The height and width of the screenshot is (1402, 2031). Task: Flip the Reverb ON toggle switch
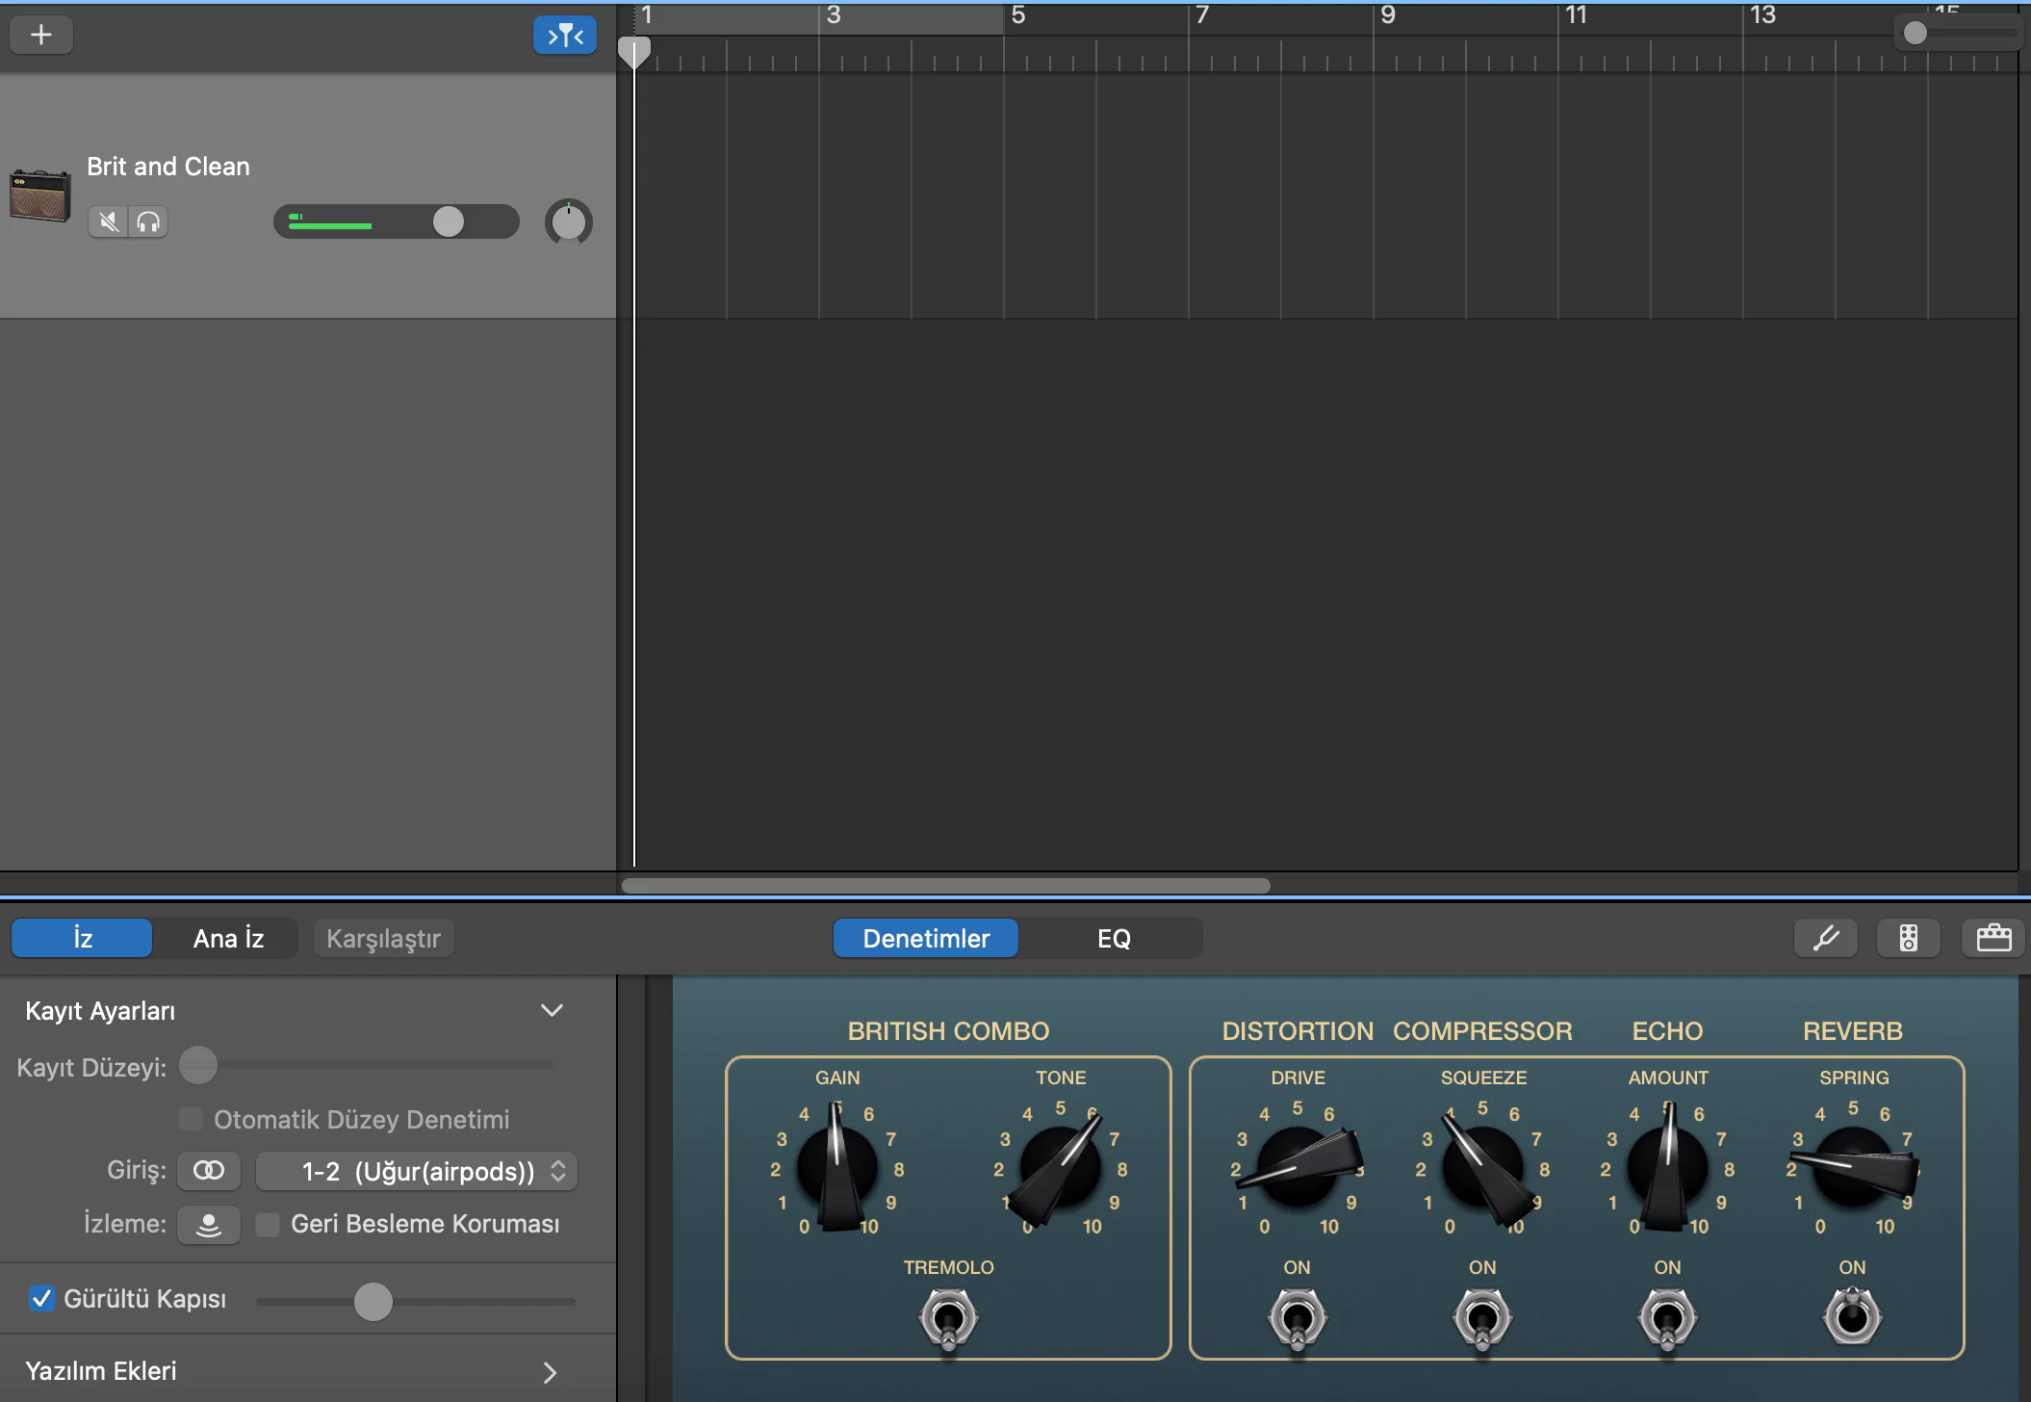tap(1852, 1317)
